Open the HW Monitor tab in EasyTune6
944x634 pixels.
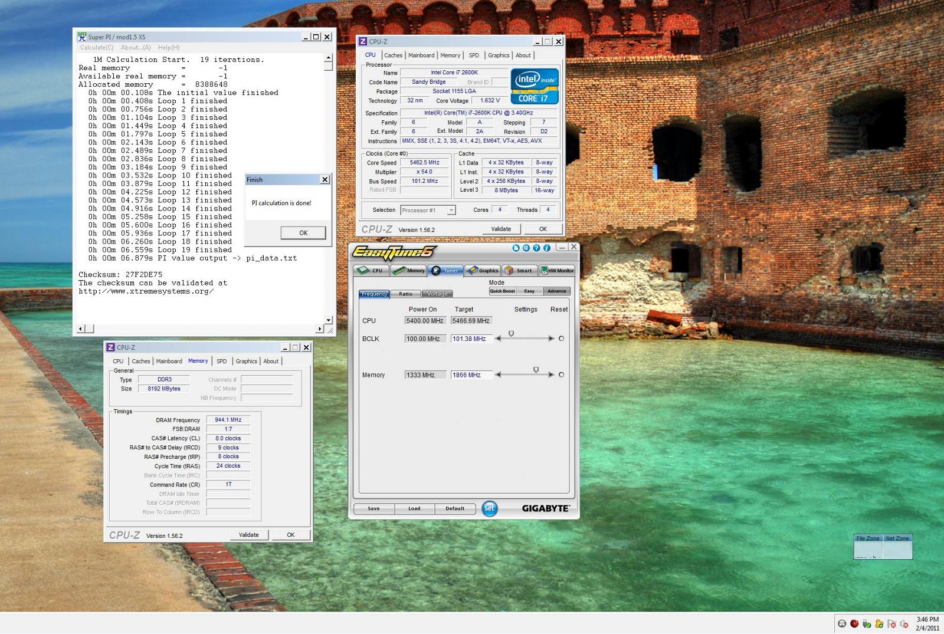pyautogui.click(x=557, y=271)
